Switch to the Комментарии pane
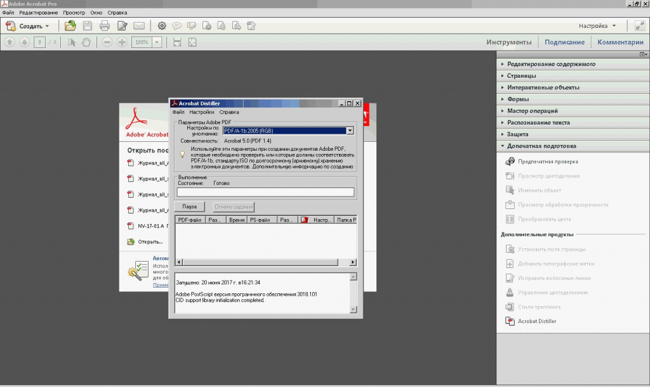This screenshot has height=387, width=650. click(x=620, y=42)
